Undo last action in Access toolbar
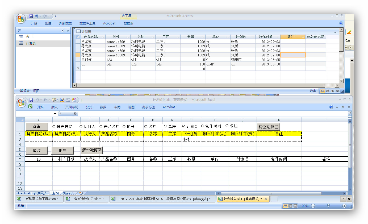Screen dimensions: 368x224 (x=36, y=16)
